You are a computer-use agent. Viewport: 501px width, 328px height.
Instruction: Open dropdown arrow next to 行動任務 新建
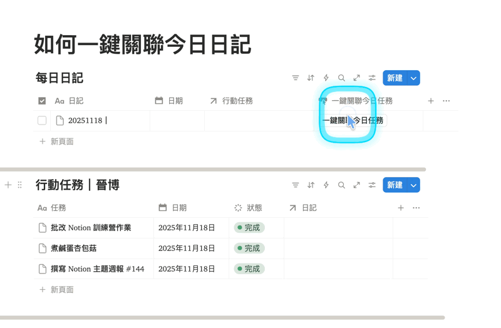click(x=413, y=185)
